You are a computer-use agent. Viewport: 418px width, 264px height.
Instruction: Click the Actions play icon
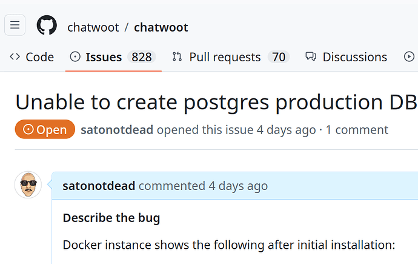(409, 57)
